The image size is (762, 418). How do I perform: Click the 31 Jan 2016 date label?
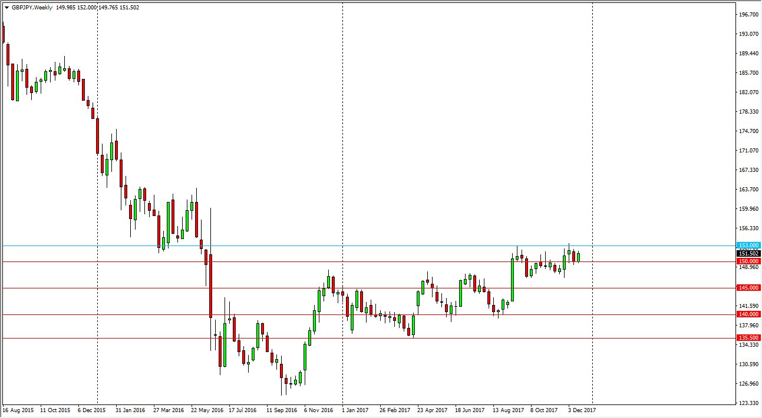(130, 410)
